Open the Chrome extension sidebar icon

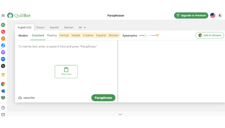(x=3, y=84)
